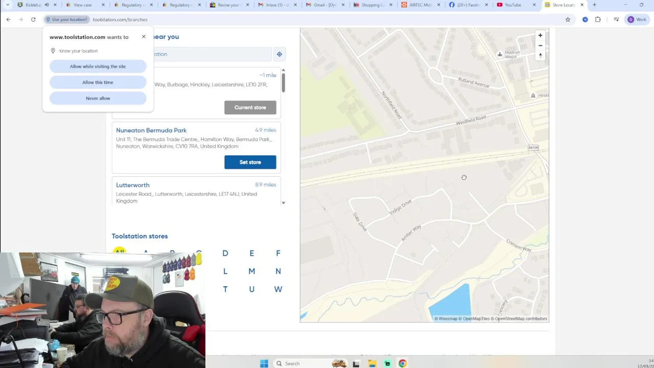Click the store list scroll down arrow

283,203
